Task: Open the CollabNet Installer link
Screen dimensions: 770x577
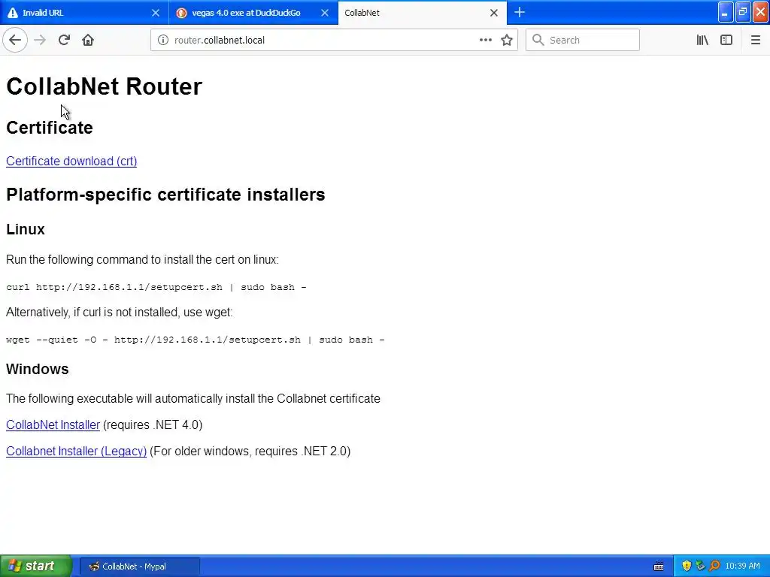Action: pos(53,425)
